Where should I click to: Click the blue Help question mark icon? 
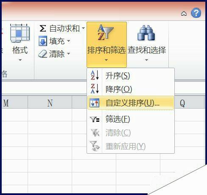click(x=196, y=13)
